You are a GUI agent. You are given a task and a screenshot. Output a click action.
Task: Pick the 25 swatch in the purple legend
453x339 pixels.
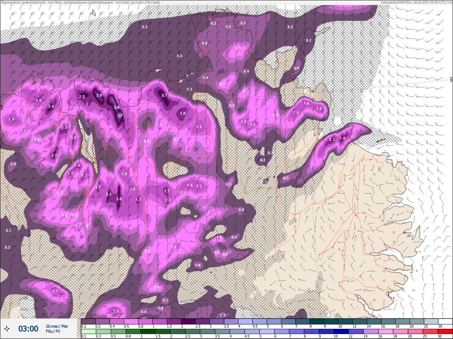coord(431,321)
